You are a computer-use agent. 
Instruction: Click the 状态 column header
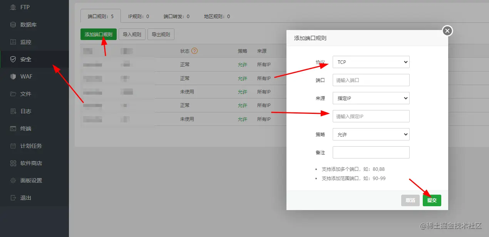185,51
